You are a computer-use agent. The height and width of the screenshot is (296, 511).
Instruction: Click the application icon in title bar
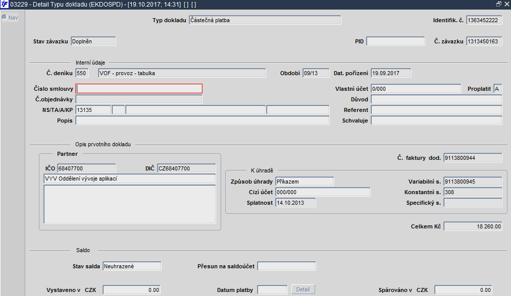pyautogui.click(x=4, y=4)
